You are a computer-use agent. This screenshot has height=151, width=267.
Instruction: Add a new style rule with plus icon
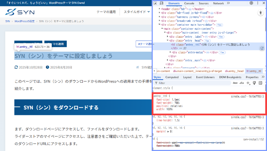click(x=248, y=83)
